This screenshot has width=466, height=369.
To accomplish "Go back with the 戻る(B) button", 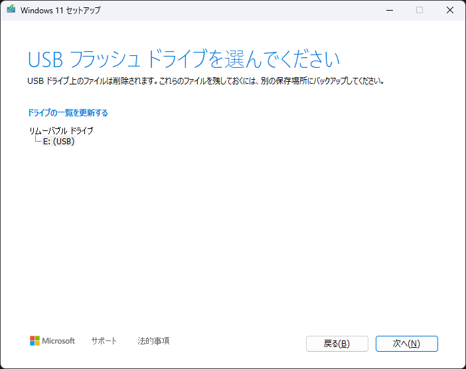I will [337, 344].
